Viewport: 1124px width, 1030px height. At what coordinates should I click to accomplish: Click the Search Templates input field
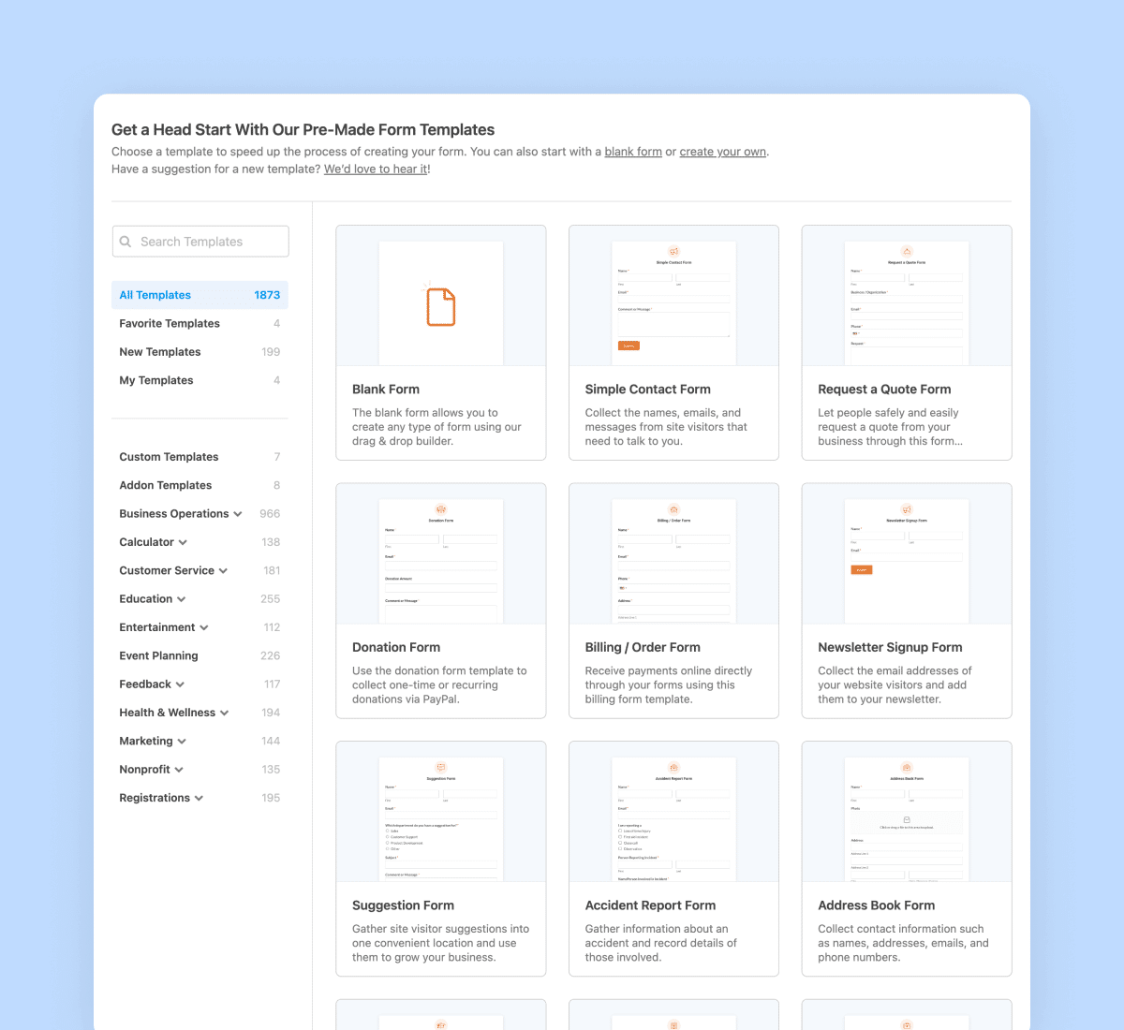[201, 242]
